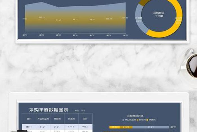Click table cell containing 17.14

point(71,127)
